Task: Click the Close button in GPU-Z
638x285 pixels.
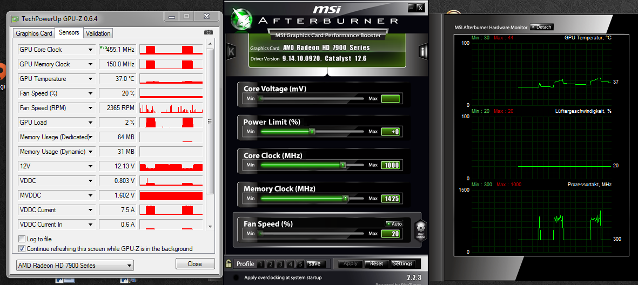Action: coord(195,264)
